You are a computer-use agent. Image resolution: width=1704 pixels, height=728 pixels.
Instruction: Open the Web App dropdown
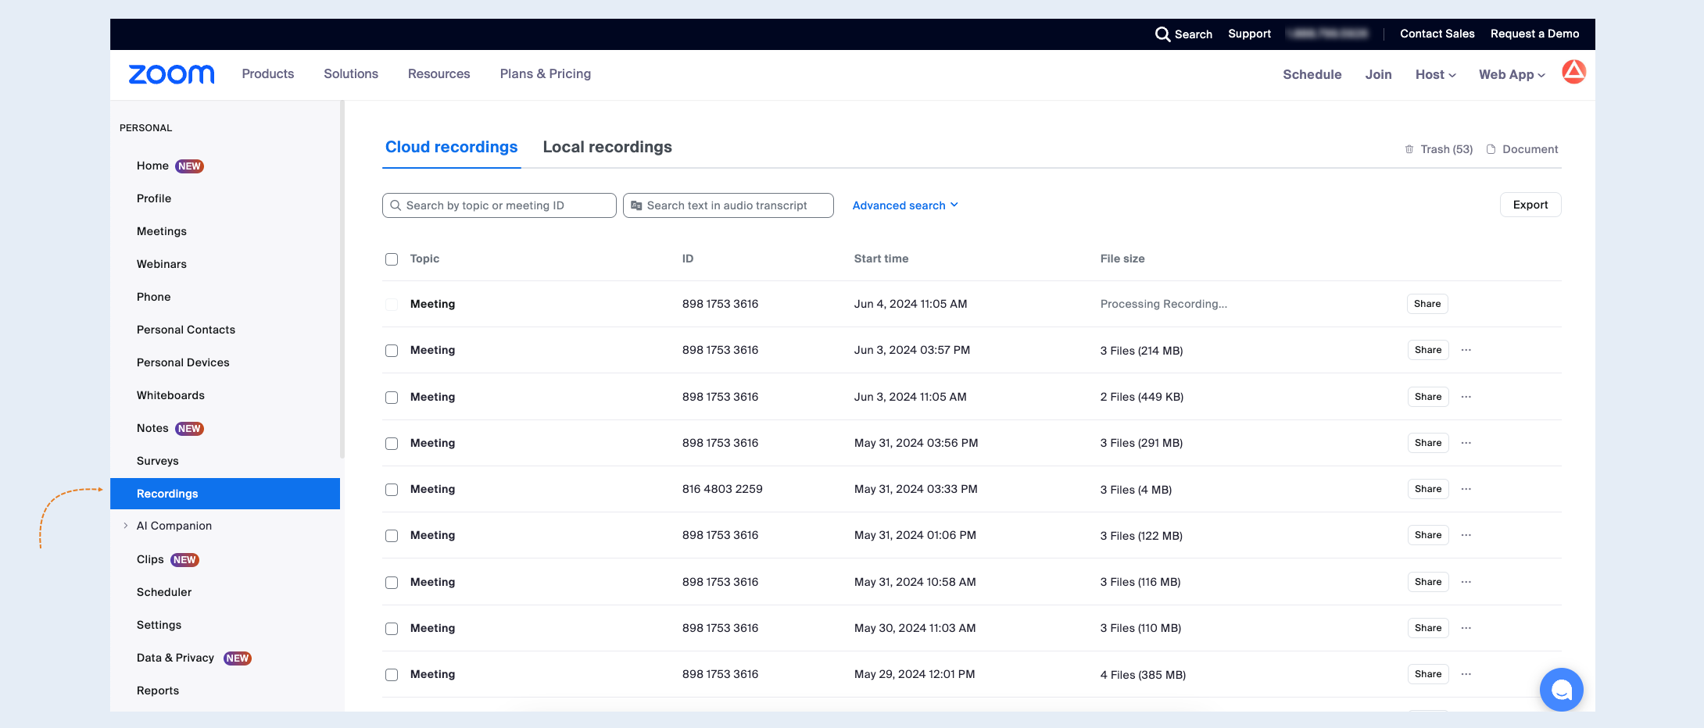point(1512,74)
